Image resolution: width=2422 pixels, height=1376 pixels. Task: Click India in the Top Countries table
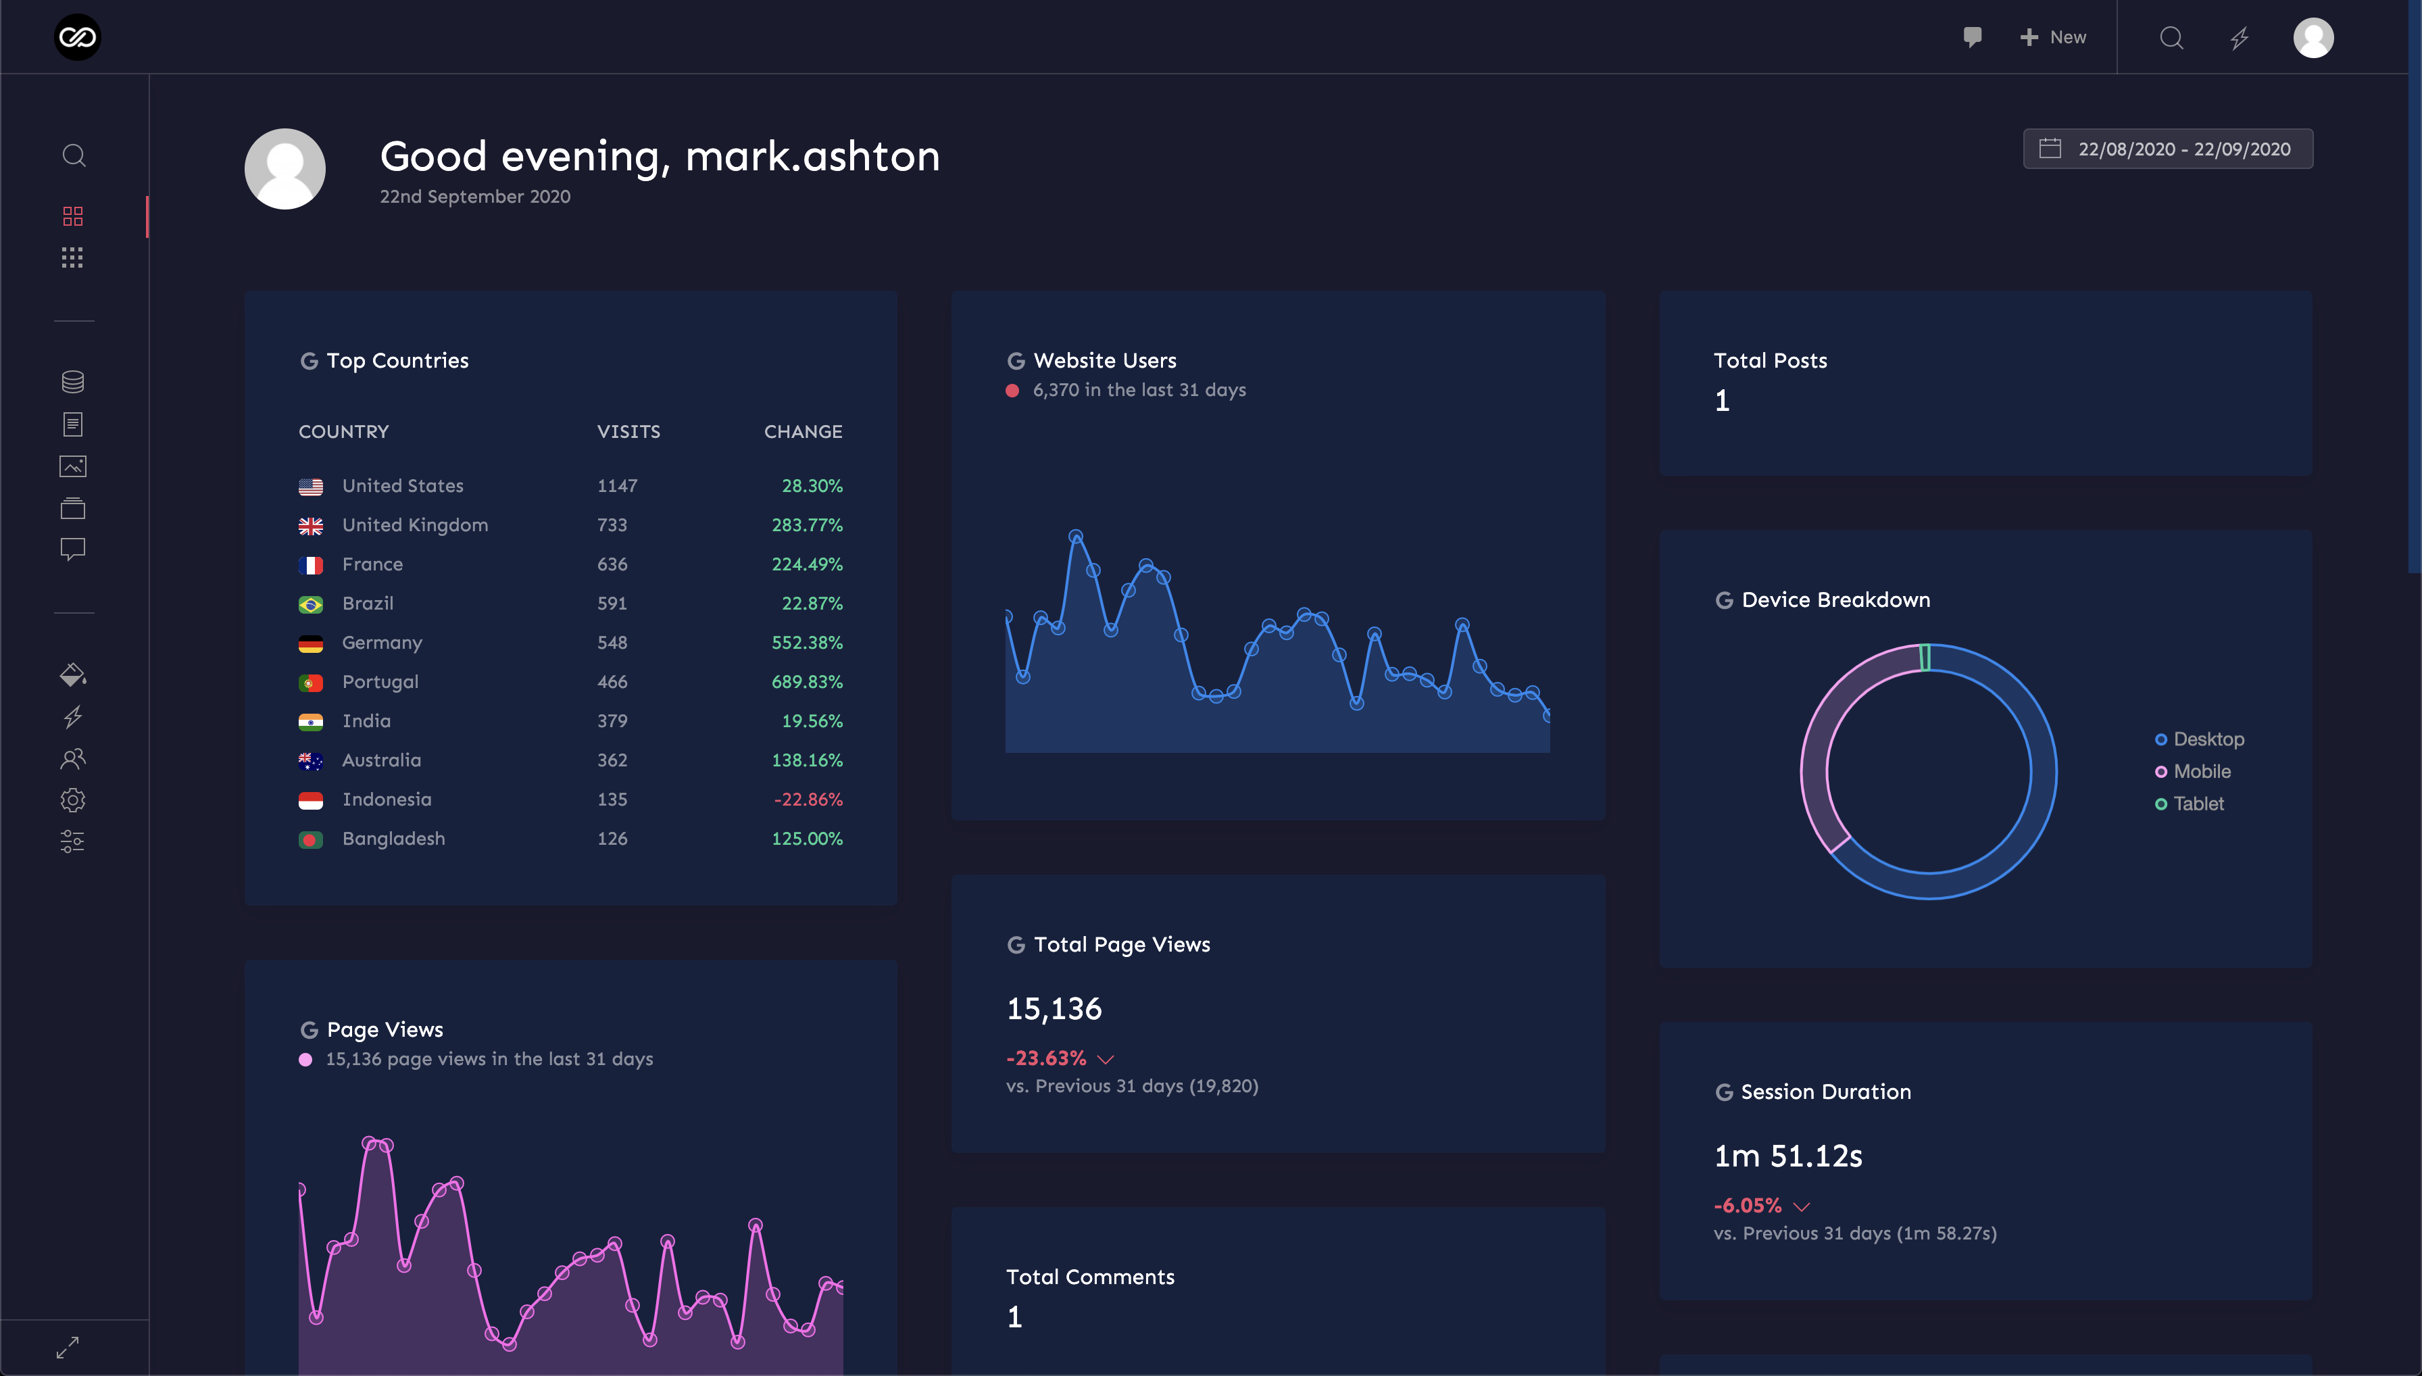[x=367, y=721]
